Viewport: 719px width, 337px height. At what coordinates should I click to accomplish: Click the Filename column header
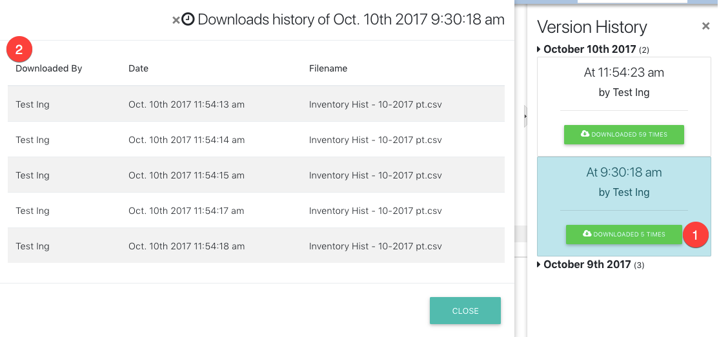tap(328, 68)
